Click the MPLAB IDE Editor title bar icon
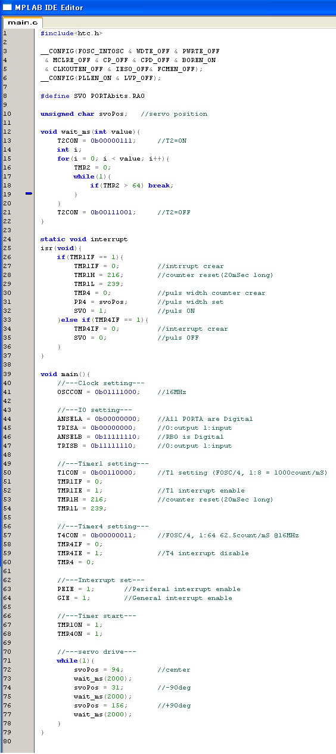336x754 pixels. 7,7
